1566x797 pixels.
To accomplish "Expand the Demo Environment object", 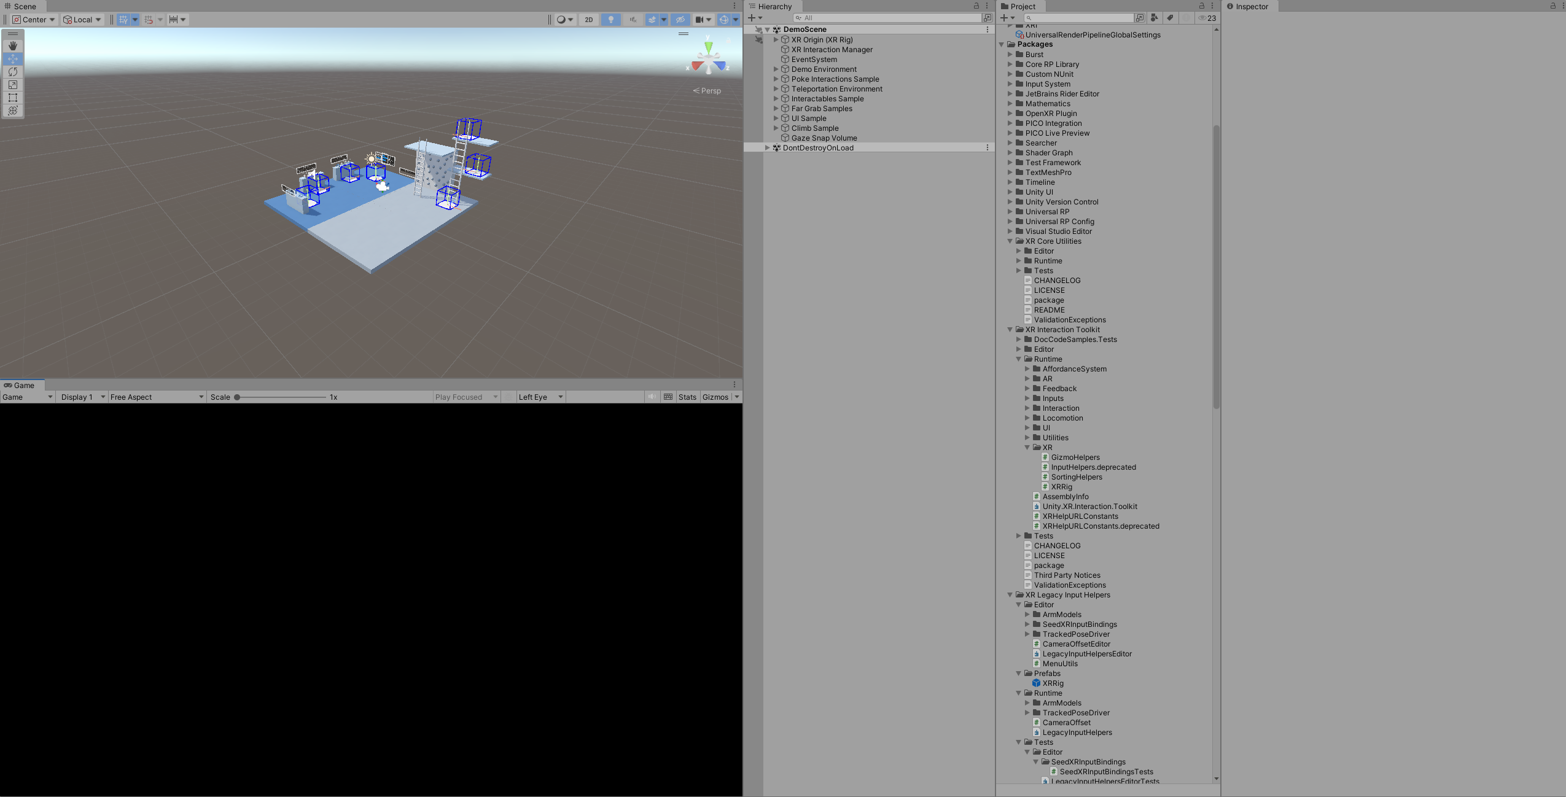I will coord(776,69).
